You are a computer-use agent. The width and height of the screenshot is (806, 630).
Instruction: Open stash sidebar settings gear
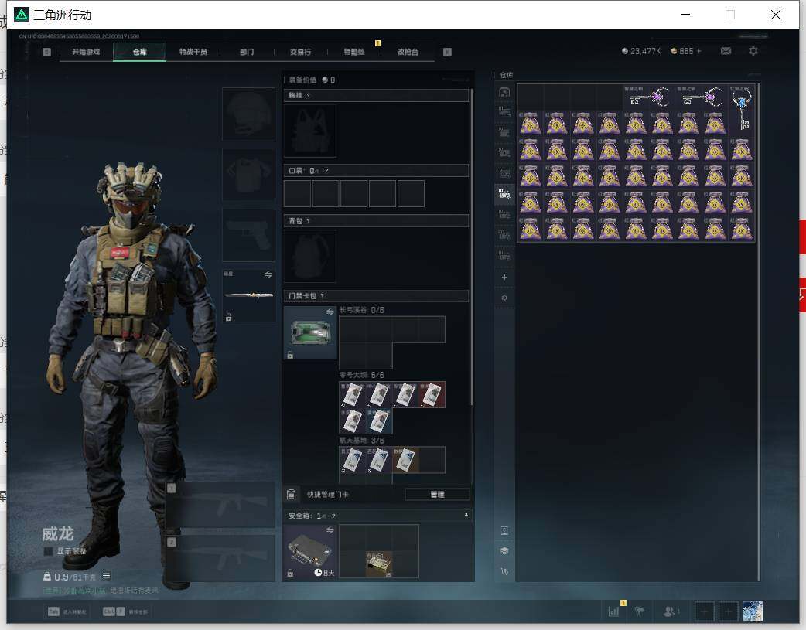(504, 298)
